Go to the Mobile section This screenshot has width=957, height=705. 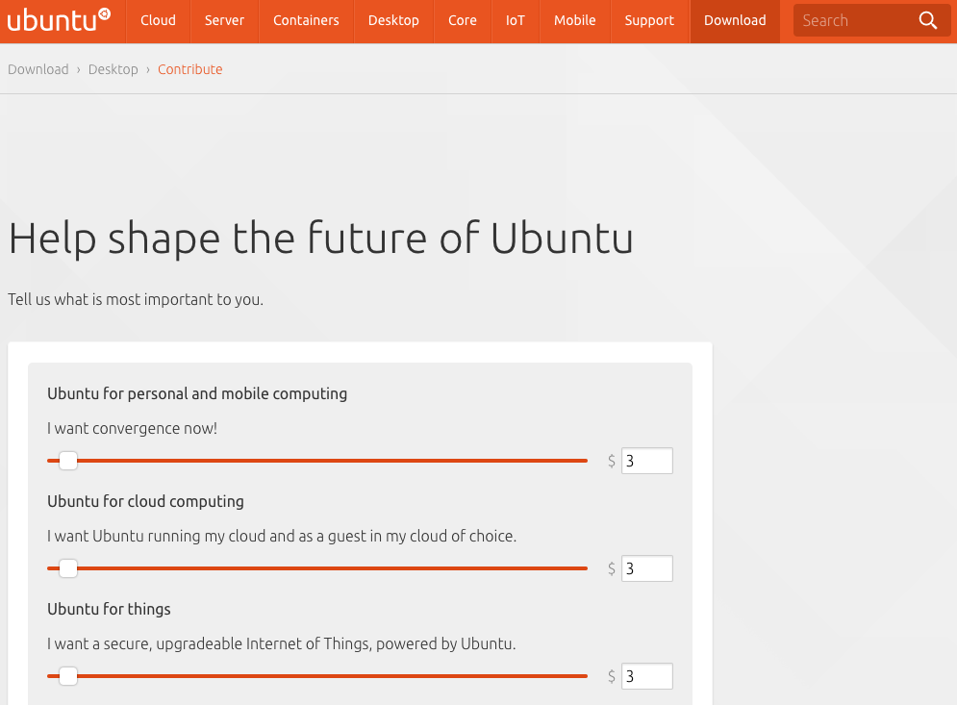click(575, 20)
